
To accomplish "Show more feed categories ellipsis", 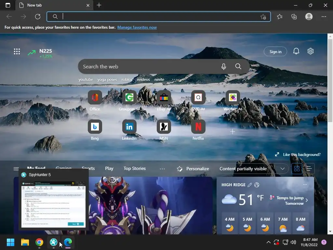I will pos(162,169).
